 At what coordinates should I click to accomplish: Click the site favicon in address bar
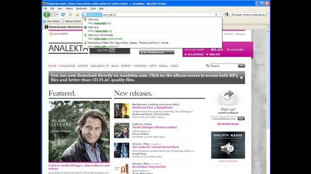[84, 14]
